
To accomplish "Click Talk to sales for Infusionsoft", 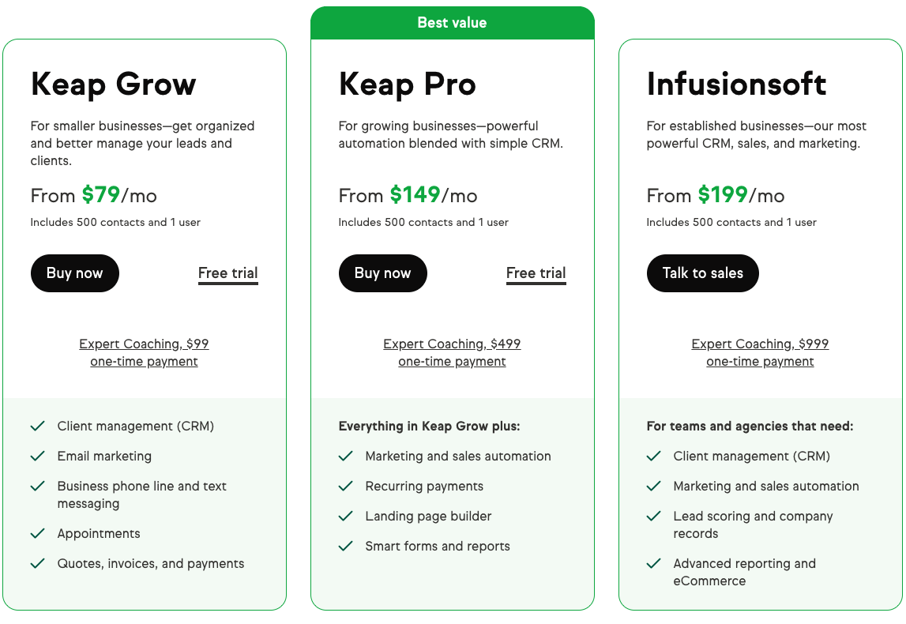I will [x=702, y=273].
